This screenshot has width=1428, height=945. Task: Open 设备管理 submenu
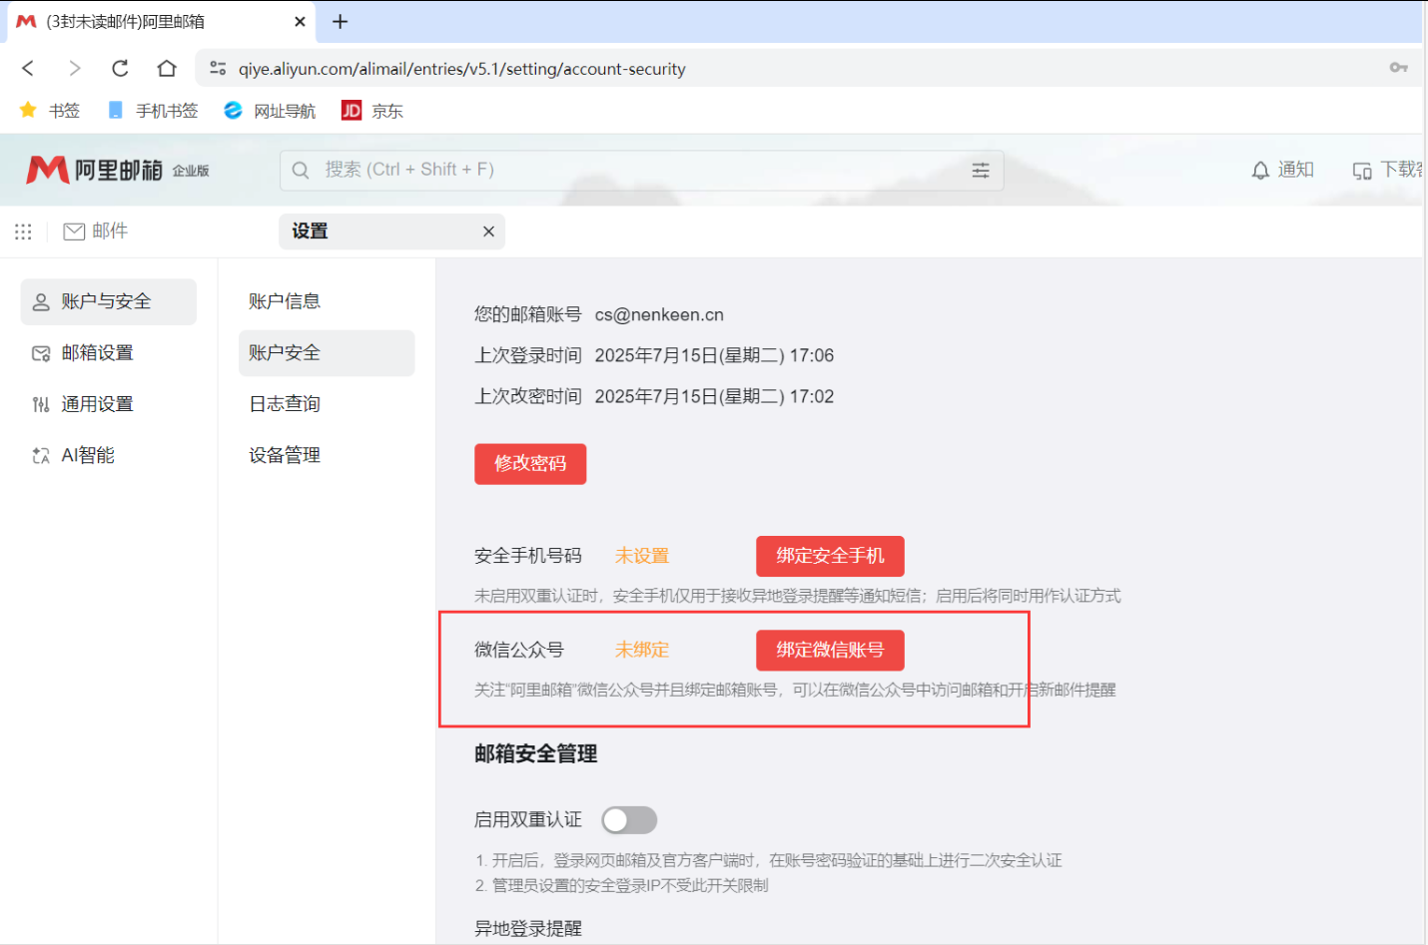tap(327, 455)
